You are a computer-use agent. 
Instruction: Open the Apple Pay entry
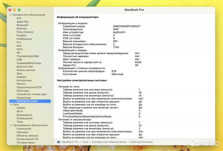(23, 22)
